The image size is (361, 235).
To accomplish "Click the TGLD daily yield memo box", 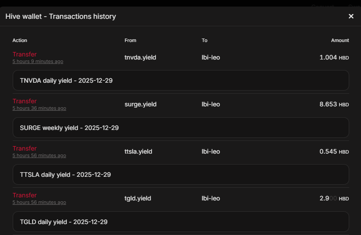I will [x=180, y=222].
